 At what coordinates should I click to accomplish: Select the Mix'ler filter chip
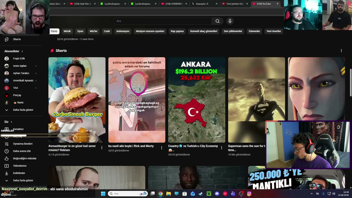(x=94, y=31)
